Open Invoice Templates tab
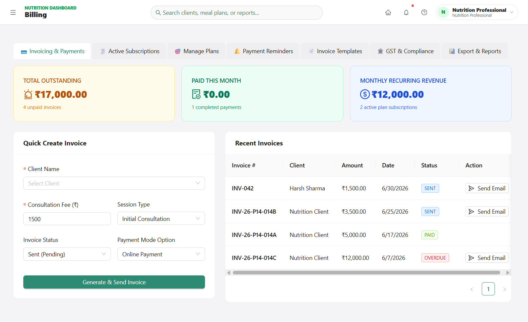Screen dimensions: 528x322 click(x=335, y=51)
